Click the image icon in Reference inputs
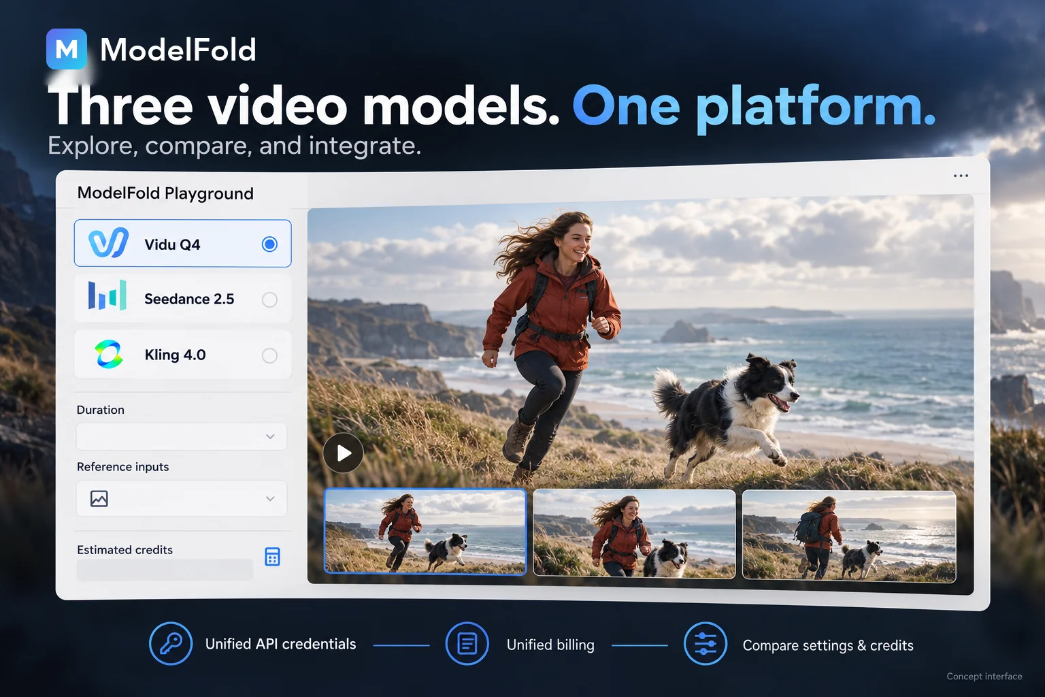The height and width of the screenshot is (697, 1045). tap(99, 499)
